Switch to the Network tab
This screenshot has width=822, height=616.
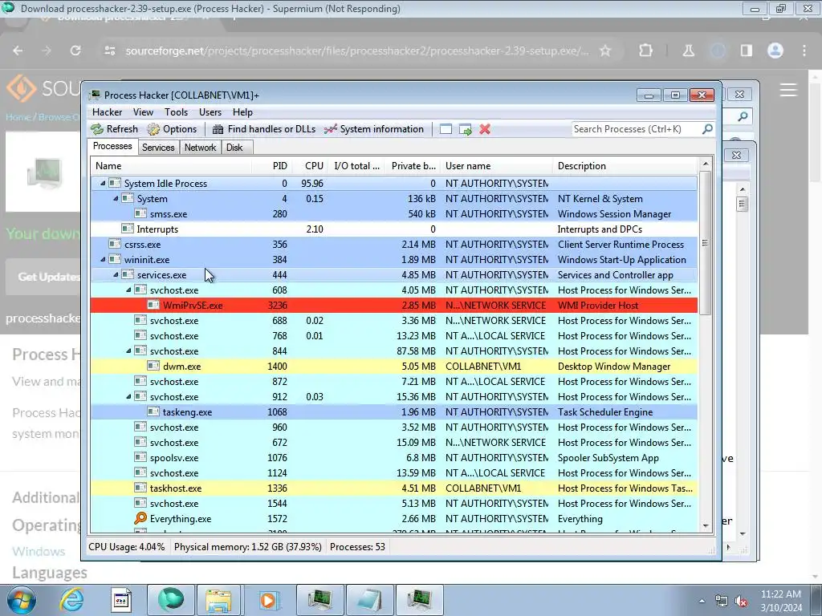click(x=200, y=148)
